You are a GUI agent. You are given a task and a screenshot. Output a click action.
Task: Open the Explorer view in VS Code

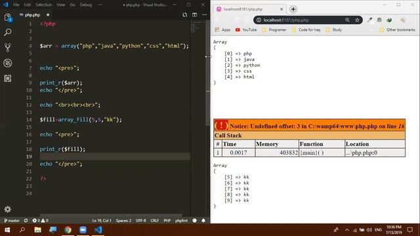tap(7, 18)
